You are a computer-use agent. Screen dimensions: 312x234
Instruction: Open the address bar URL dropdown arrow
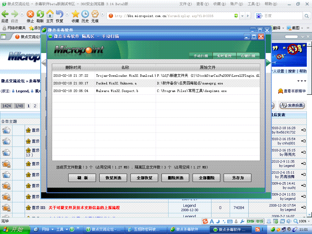(x=243, y=16)
